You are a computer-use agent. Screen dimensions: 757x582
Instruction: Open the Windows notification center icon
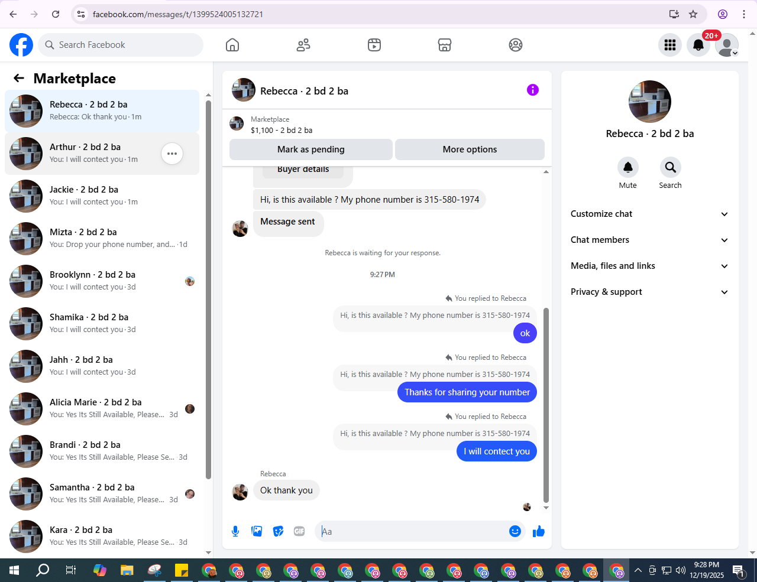click(x=739, y=570)
